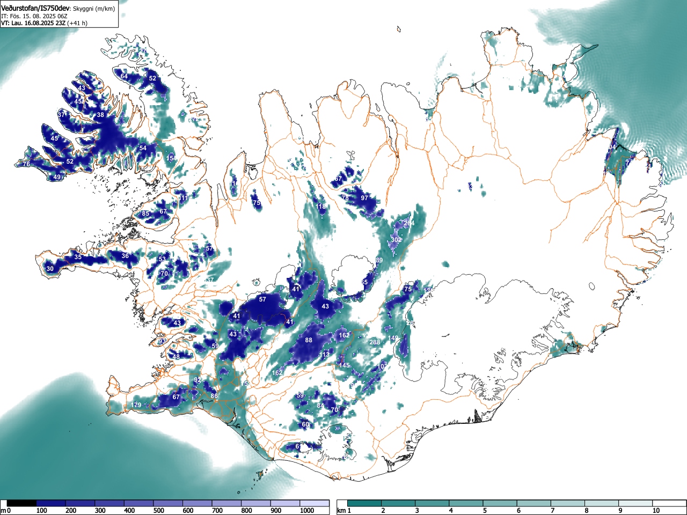Click visibility value 38 in the Westfjords
The height and width of the screenshot is (515, 687).
point(100,115)
